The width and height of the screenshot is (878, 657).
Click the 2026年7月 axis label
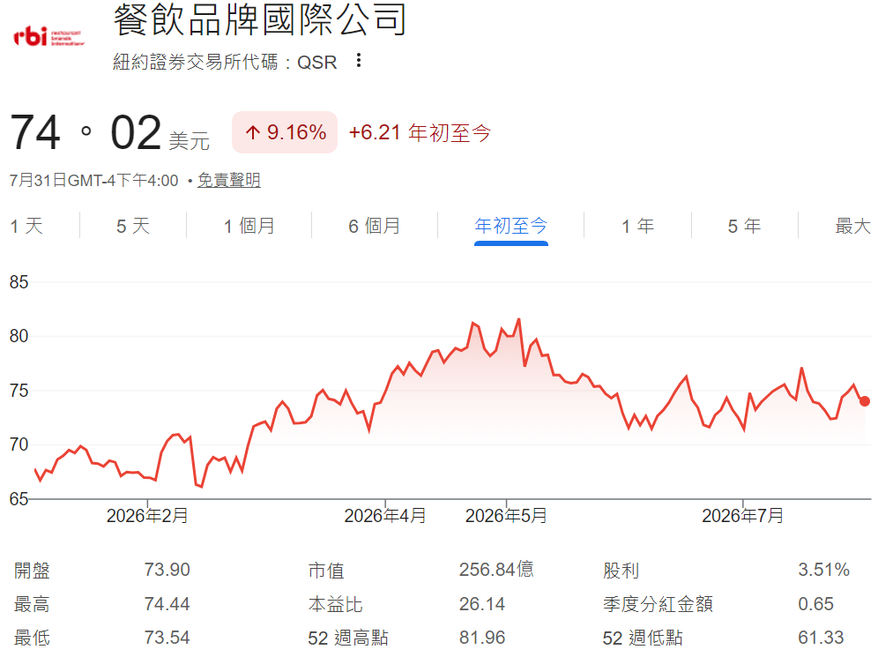742,515
